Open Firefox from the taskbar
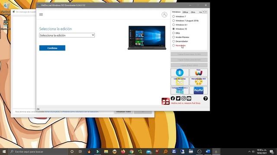The image size is (277, 155). pyautogui.click(x=123, y=152)
